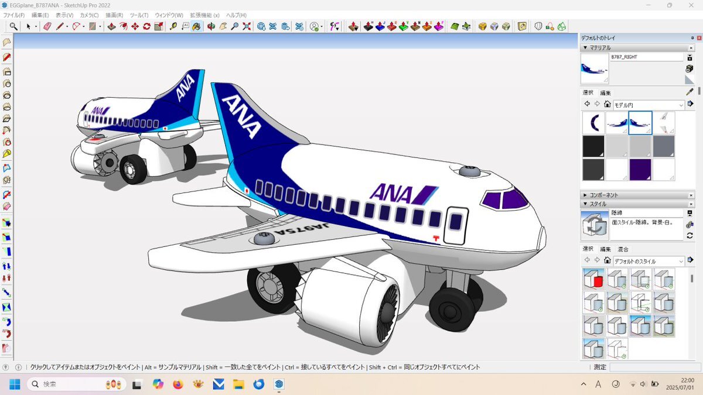Open the Select tool dropdown arrow
Image resolution: width=703 pixels, height=395 pixels.
pyautogui.click(x=36, y=27)
